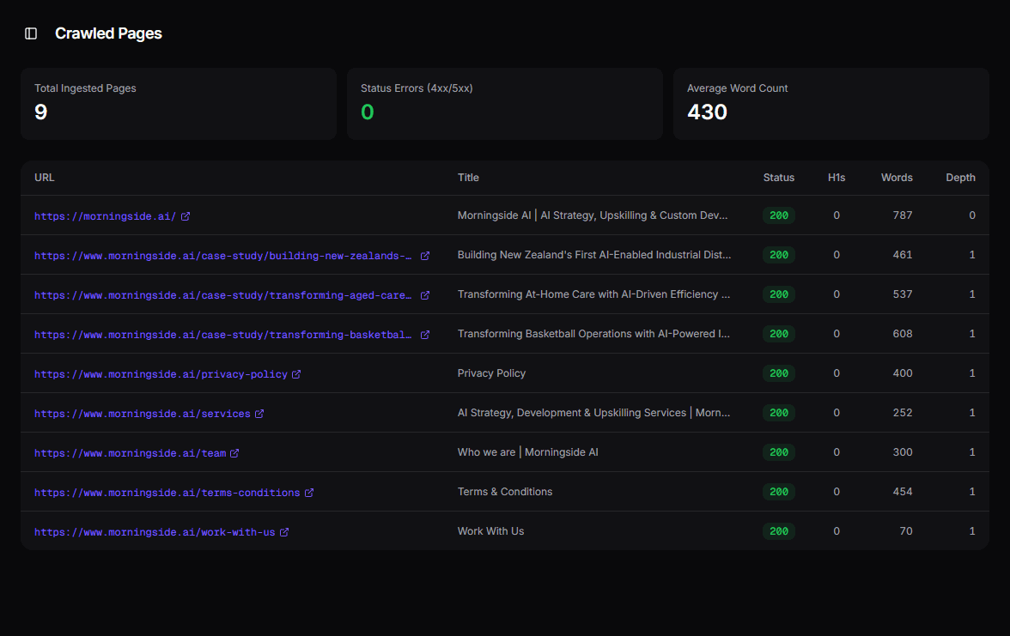Open external link icon for privacy-policy URL

[x=296, y=374]
